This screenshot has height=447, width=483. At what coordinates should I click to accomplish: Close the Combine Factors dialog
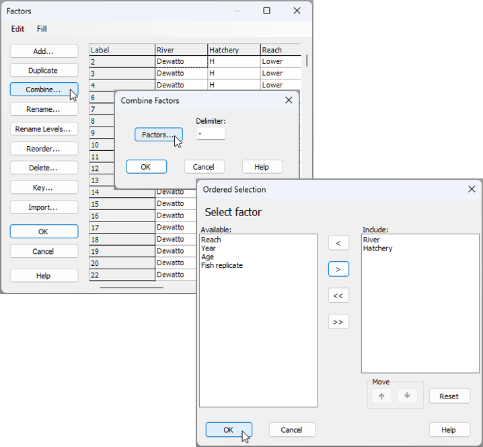(x=289, y=100)
